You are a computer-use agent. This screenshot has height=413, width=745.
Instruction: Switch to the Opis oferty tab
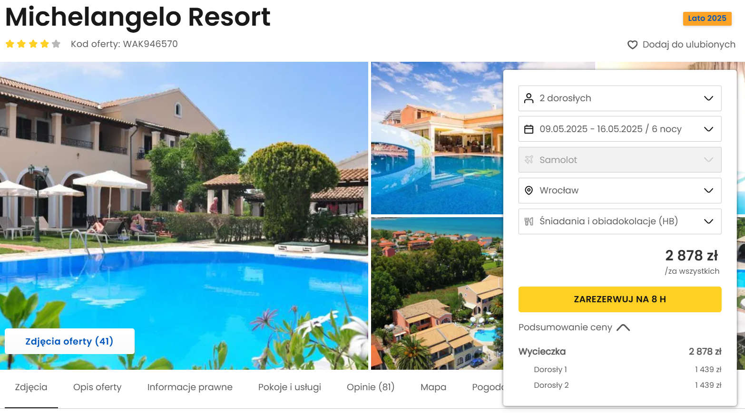click(x=98, y=387)
